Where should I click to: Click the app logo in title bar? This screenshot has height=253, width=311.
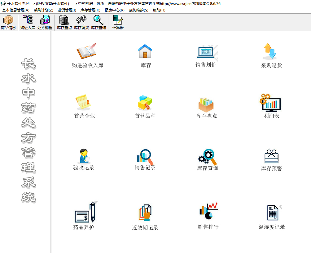3,3
